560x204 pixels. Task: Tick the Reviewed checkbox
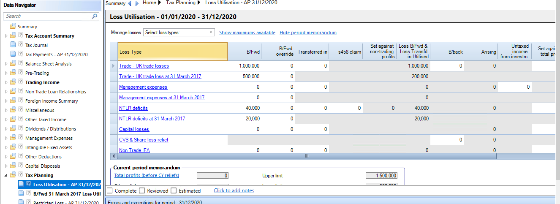coord(142,190)
